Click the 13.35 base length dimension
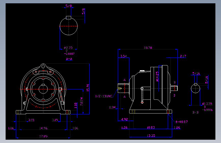Screen dimensions: 221x143 pos(151,135)
